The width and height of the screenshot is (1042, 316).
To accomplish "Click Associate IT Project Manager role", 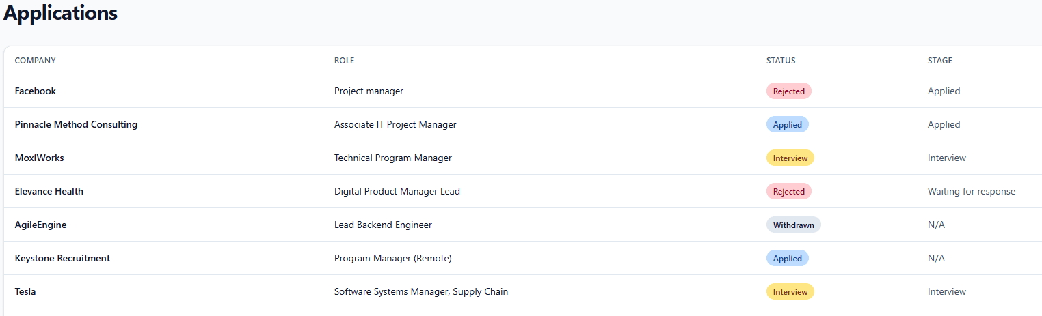I will click(x=395, y=124).
